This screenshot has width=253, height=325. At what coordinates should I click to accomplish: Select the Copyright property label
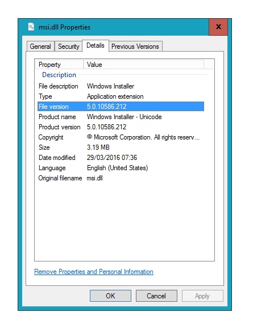(x=51, y=137)
